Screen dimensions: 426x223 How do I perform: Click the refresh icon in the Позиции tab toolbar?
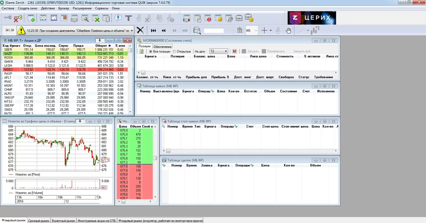click(x=142, y=51)
